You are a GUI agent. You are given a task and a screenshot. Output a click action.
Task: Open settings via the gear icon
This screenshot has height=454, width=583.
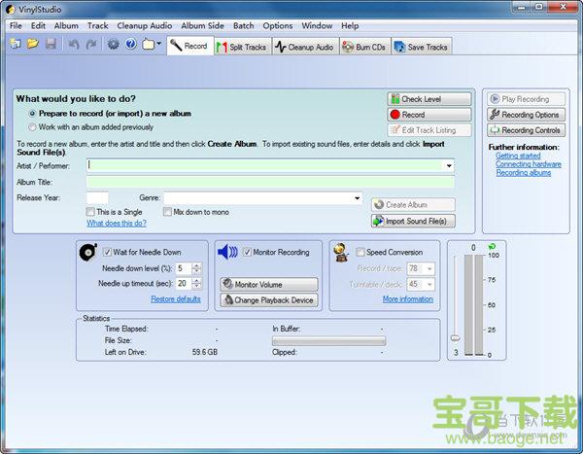pyautogui.click(x=113, y=45)
